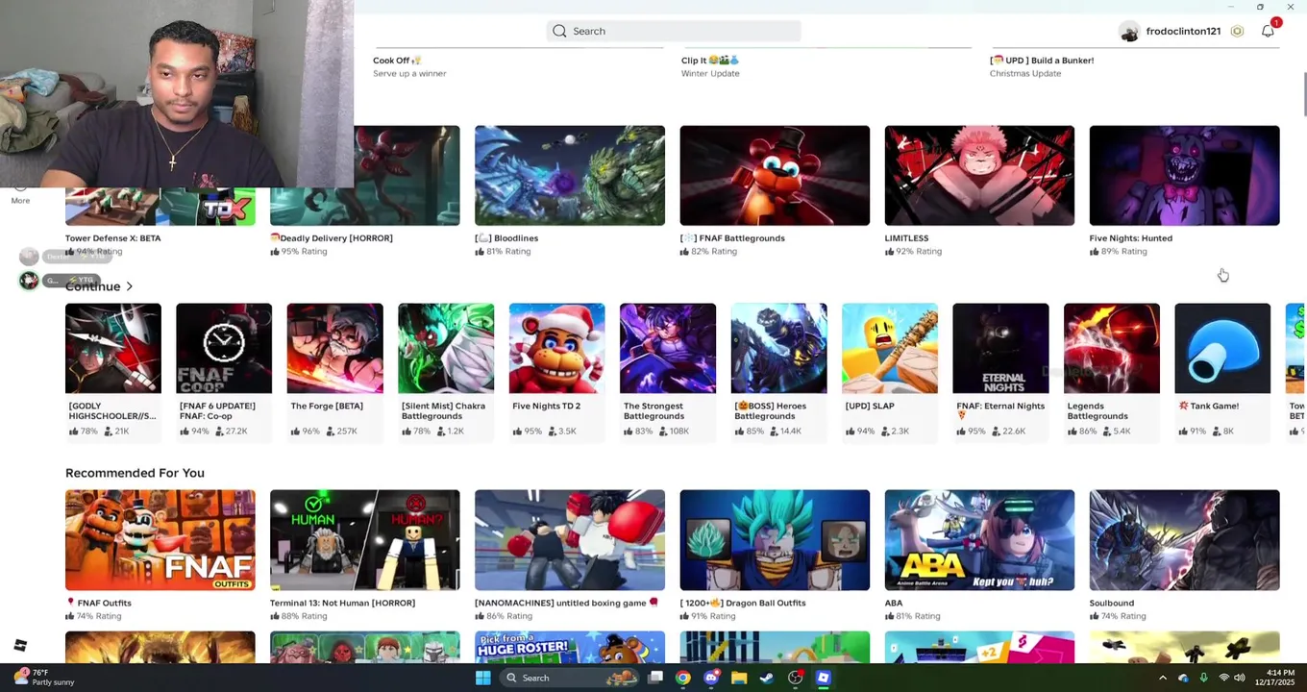1307x692 pixels.
Task: Open Terminal 13: Not Human thumbnail
Action: (365, 540)
